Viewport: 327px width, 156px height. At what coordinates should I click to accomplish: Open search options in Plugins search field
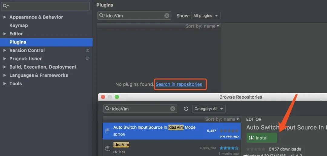tap(102, 15)
